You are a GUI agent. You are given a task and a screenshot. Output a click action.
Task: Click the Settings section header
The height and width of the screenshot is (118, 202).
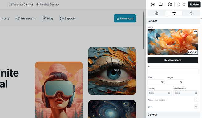[x=173, y=21]
